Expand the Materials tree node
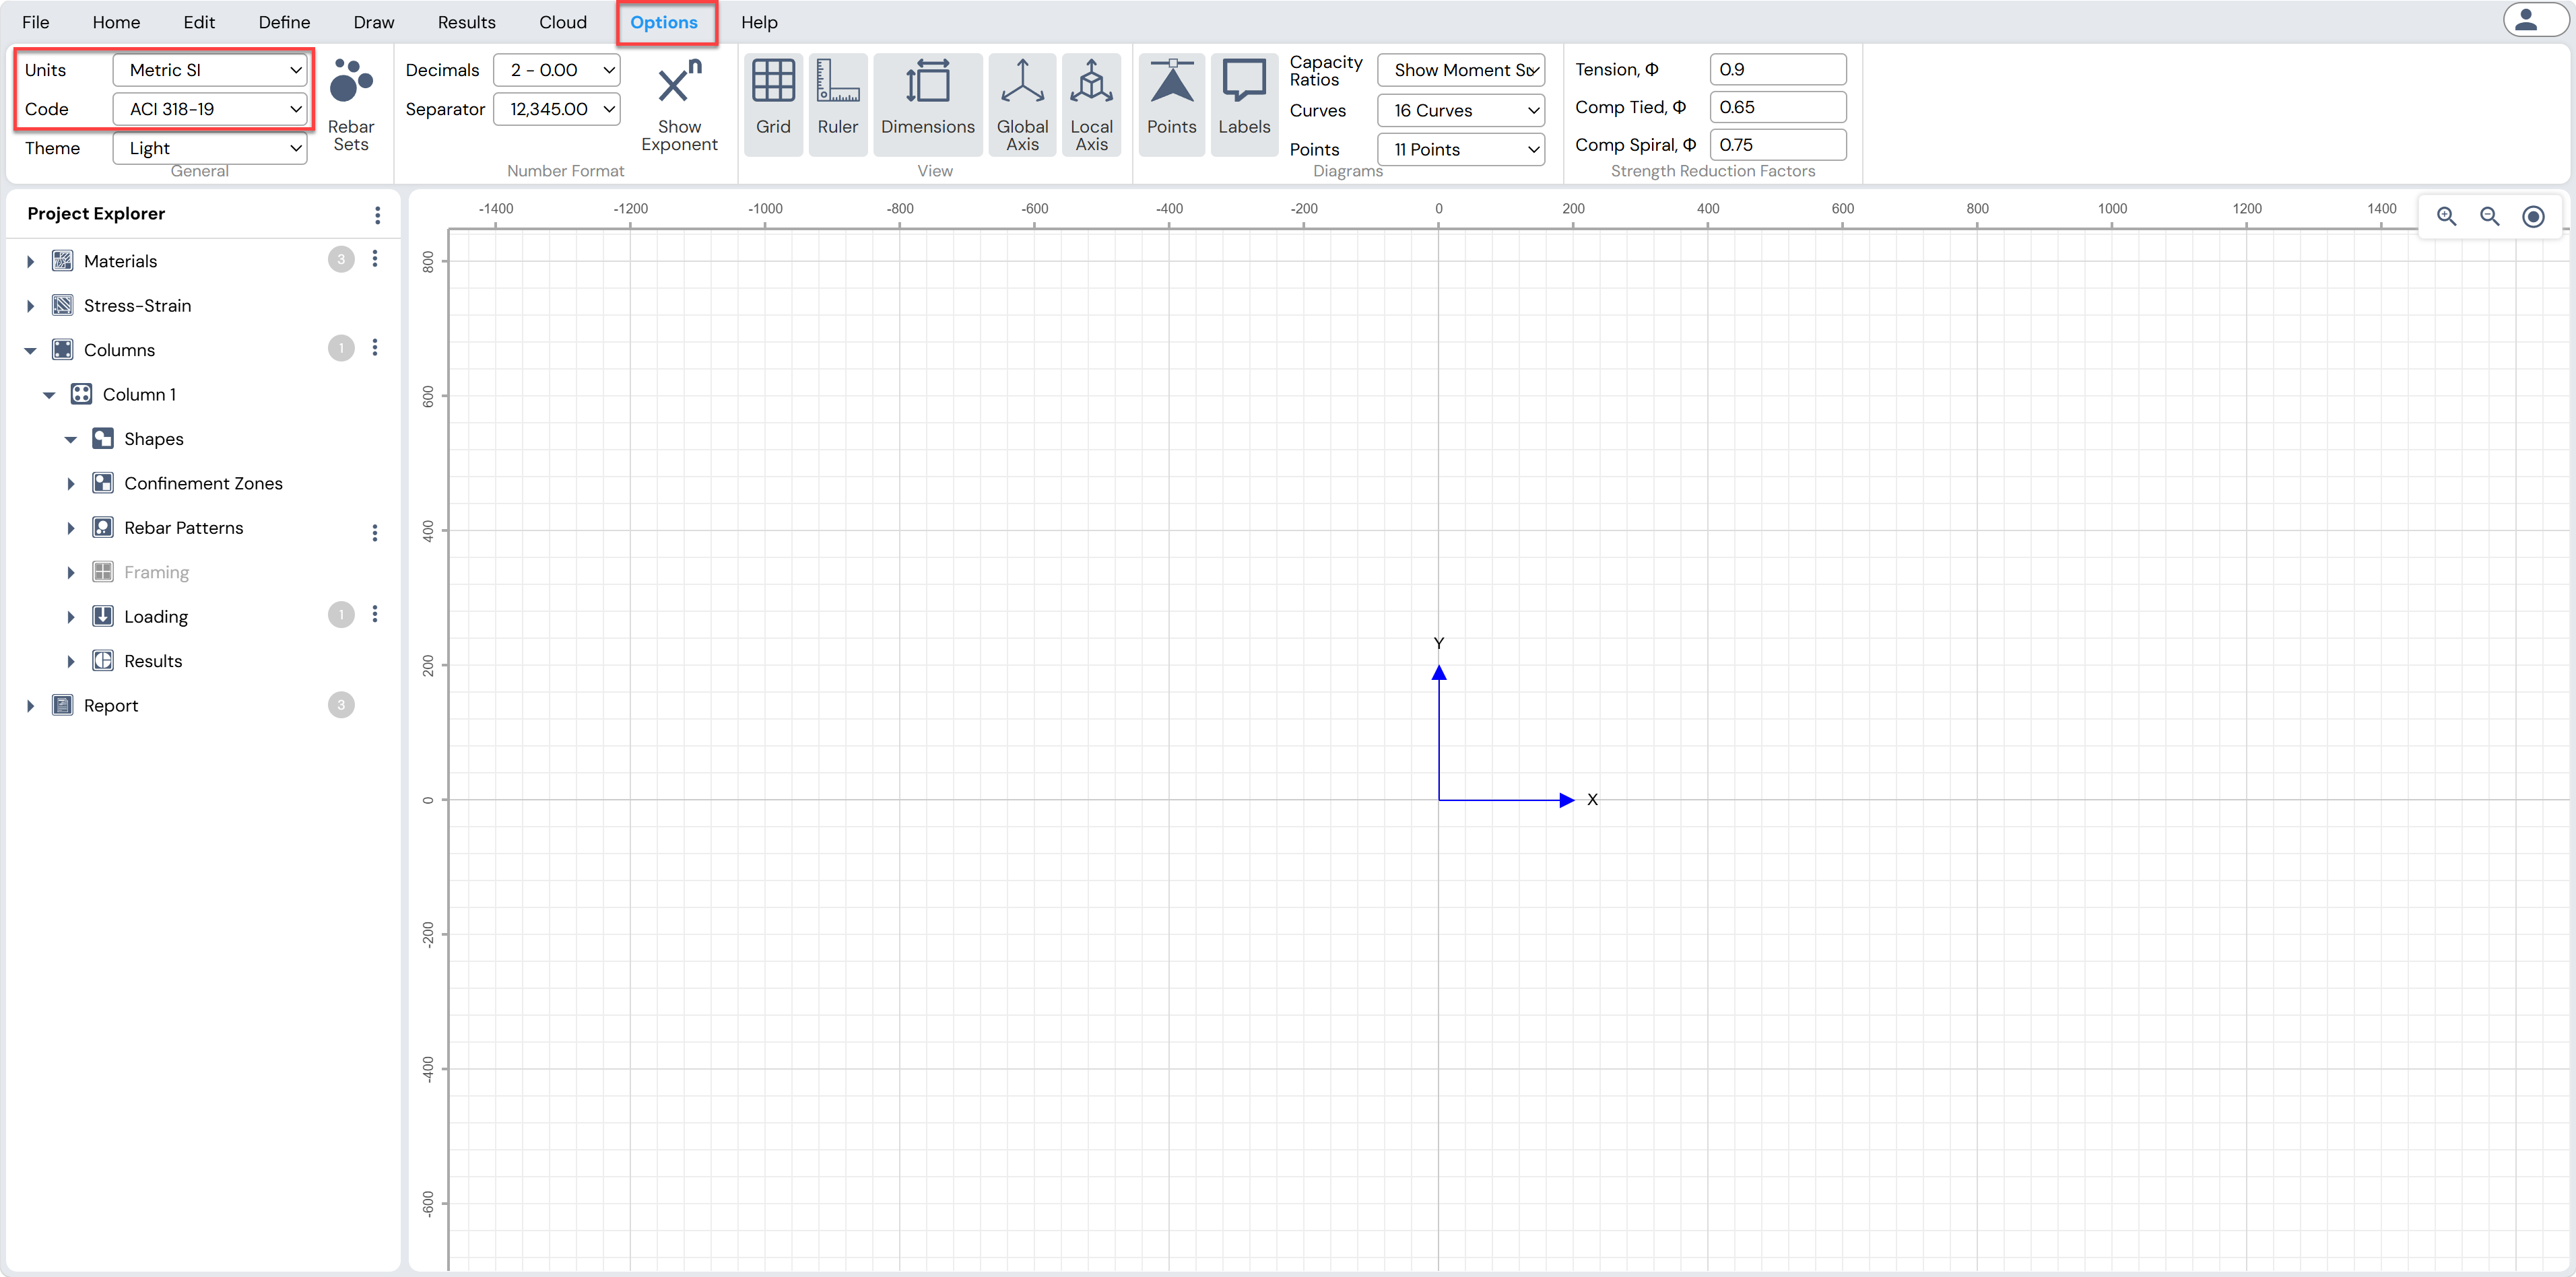This screenshot has width=2576, height=1277. click(x=30, y=262)
